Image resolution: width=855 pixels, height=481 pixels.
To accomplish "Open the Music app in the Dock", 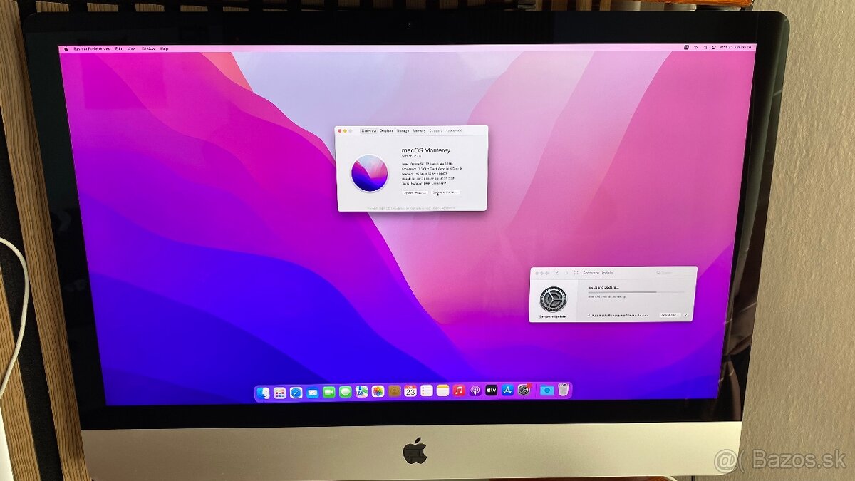I will (459, 391).
